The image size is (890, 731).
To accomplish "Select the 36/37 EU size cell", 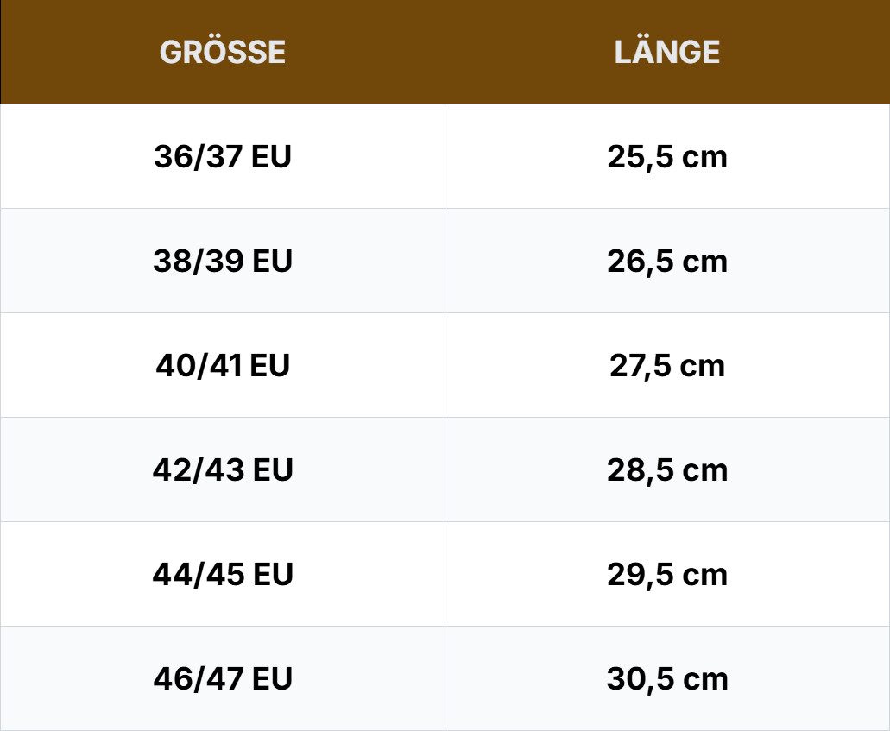I will 223,157.
